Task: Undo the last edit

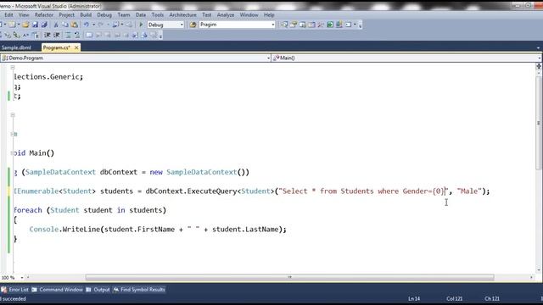Action: point(86,25)
